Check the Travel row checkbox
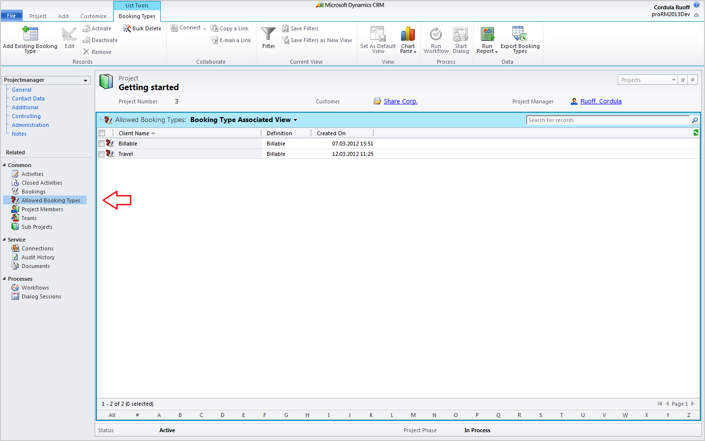This screenshot has width=705, height=441. click(101, 154)
